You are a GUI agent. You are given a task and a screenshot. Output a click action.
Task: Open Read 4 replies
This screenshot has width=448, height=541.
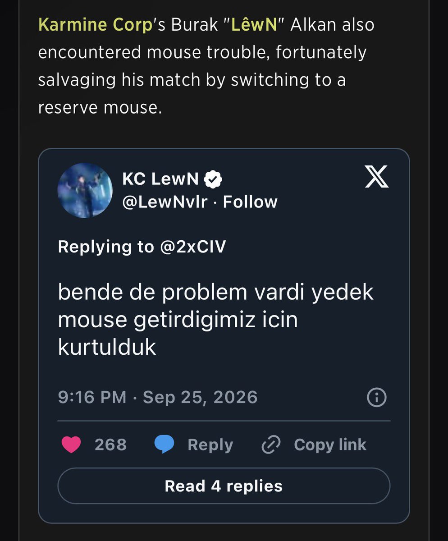point(224,486)
